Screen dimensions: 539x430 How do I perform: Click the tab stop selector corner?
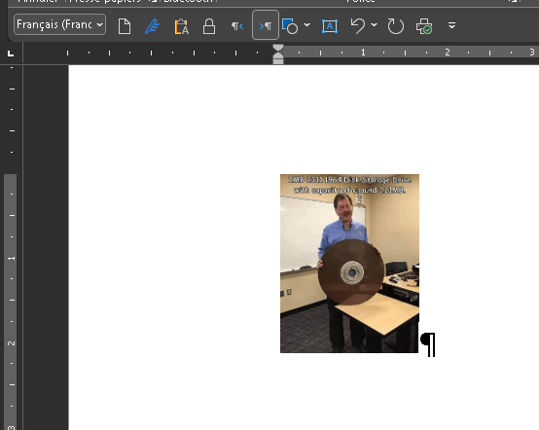click(11, 54)
